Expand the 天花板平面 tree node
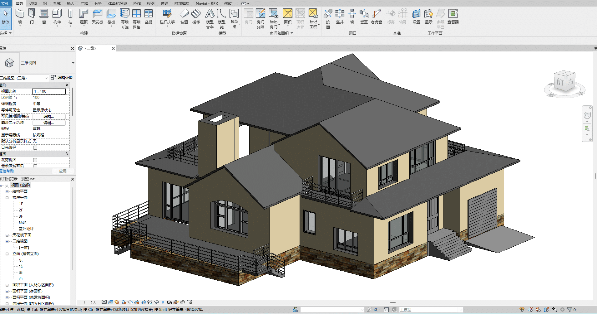The height and width of the screenshot is (314, 597). pos(7,235)
